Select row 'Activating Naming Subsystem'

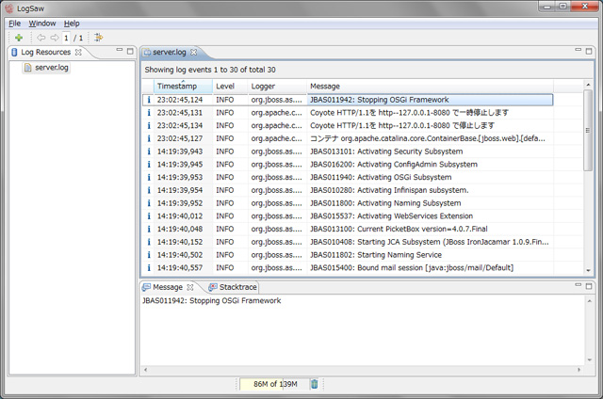tap(348, 203)
